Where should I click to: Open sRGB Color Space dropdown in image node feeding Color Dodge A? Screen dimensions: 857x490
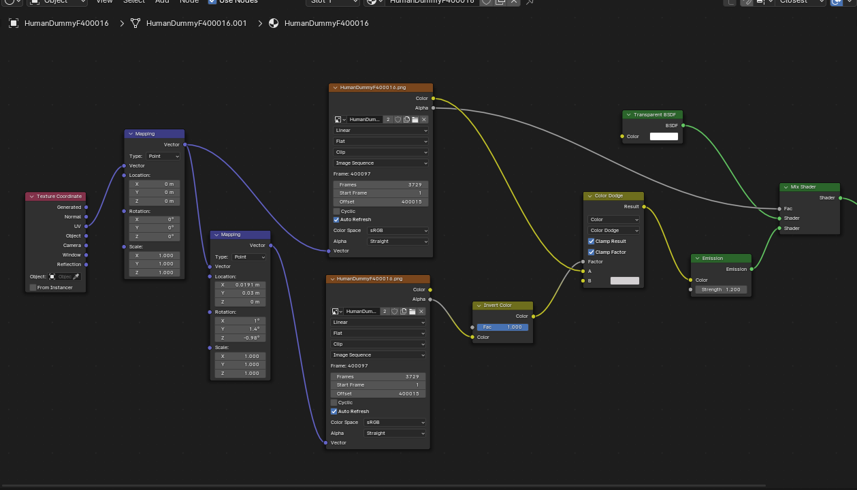398,231
